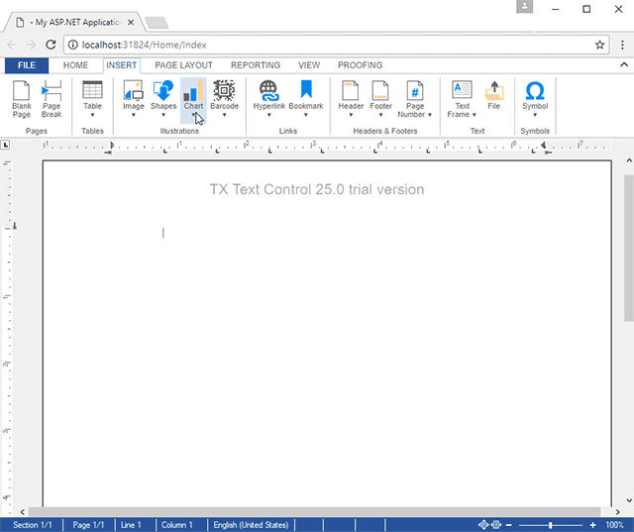Click the right margin ruler marker
The image size is (634, 532).
coord(544,145)
